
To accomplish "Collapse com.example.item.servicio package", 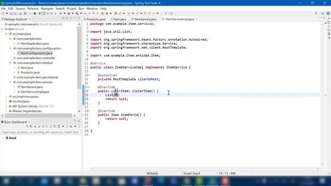I will coord(10,82).
